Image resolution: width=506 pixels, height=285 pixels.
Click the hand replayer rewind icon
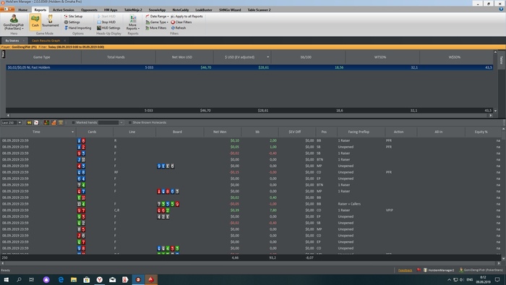(x=29, y=123)
